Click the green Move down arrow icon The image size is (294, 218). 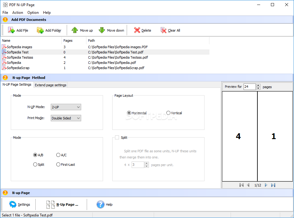tap(102, 30)
